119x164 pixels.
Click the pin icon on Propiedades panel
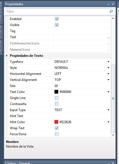click(x=113, y=4)
